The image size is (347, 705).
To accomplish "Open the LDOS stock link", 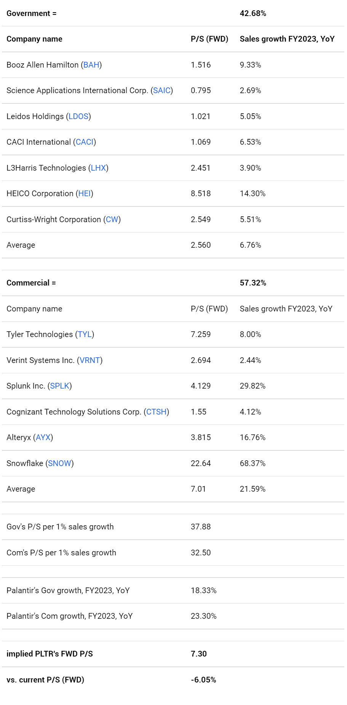I will point(78,116).
